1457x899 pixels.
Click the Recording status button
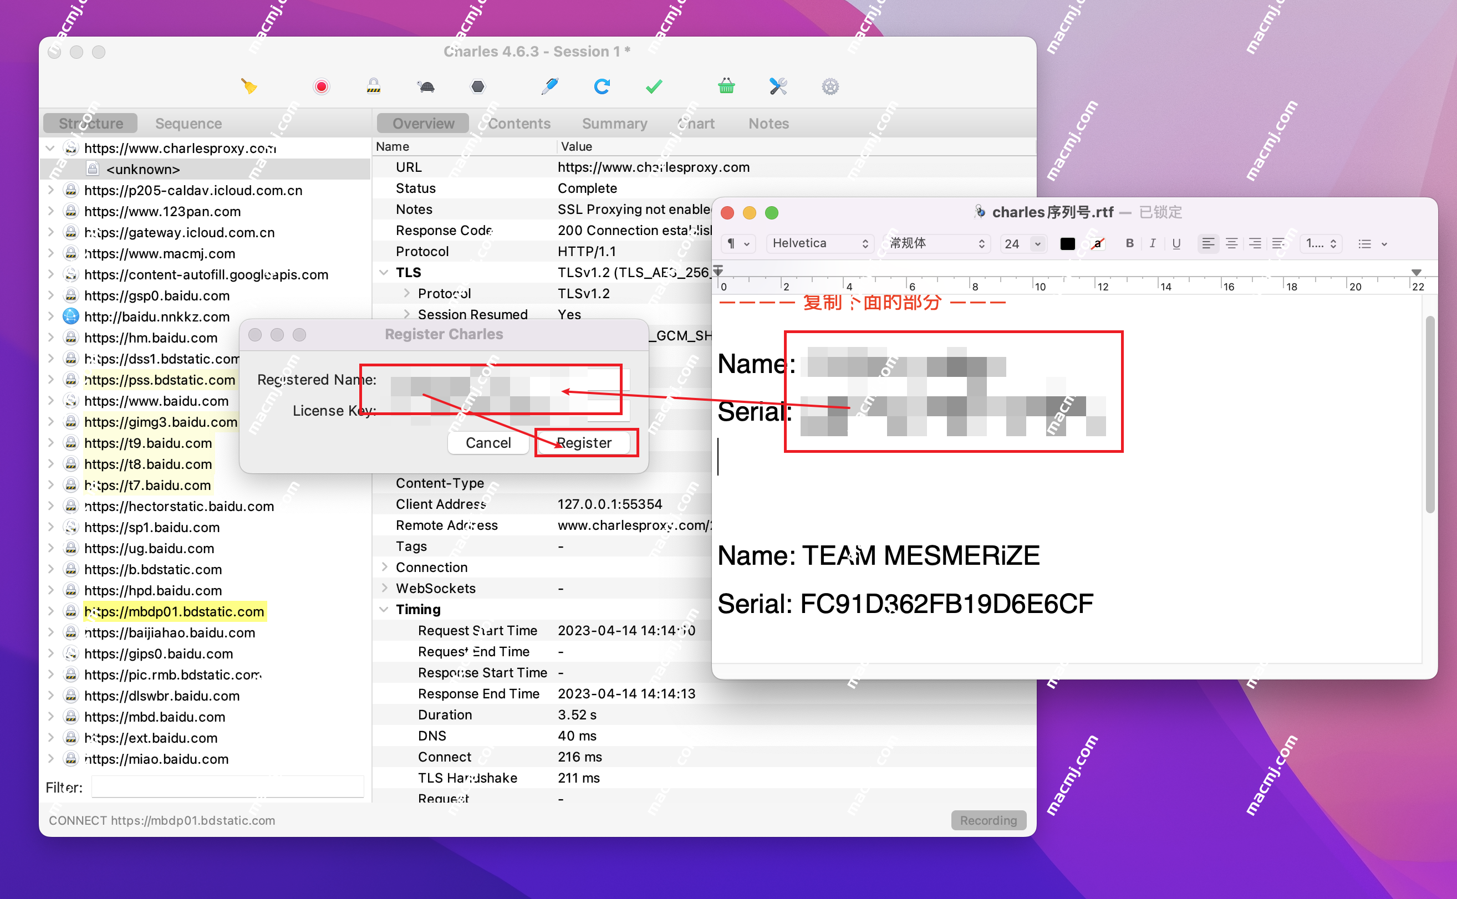point(989,820)
